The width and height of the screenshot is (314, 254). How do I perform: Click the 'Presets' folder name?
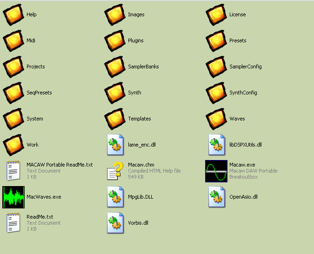[x=238, y=40]
